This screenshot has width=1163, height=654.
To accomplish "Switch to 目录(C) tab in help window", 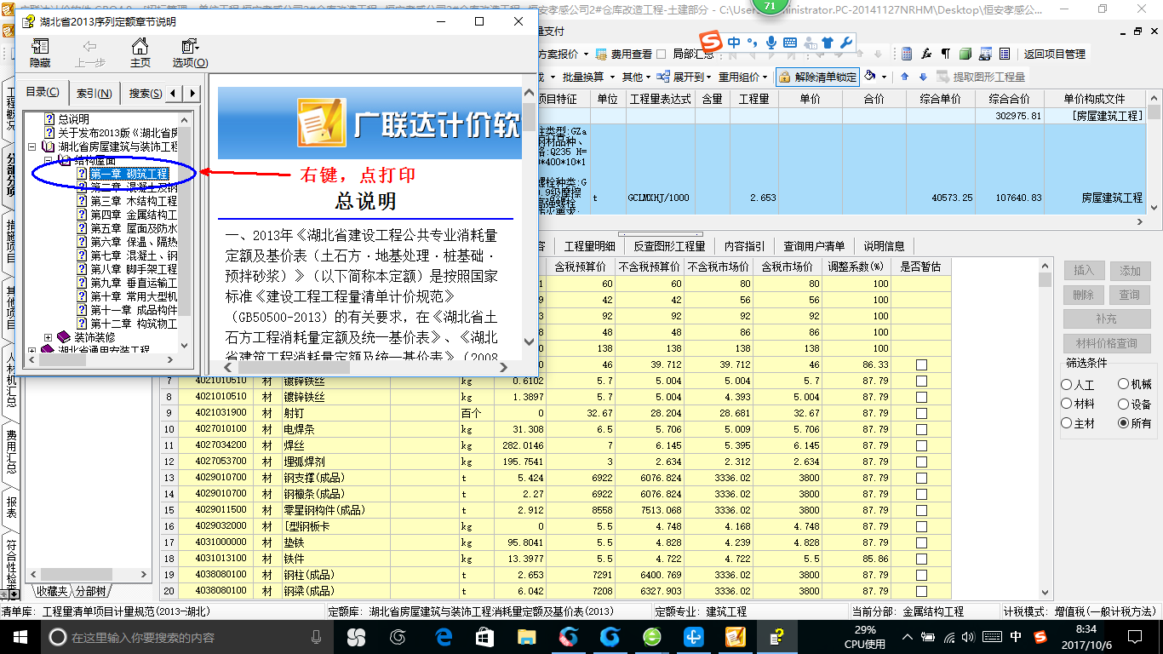I will 43,93.
